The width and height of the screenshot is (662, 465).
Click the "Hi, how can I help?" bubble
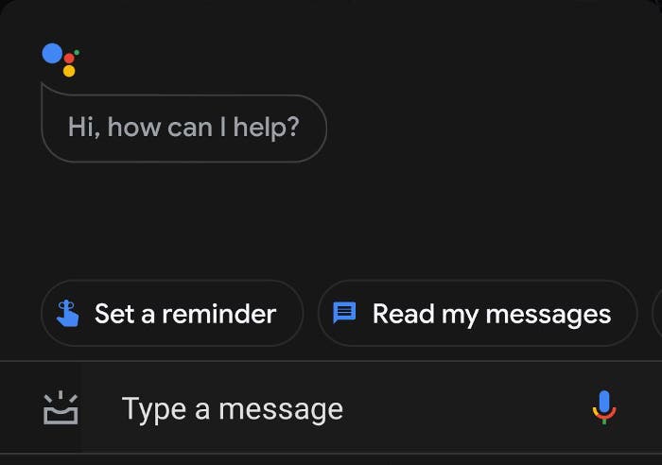pos(183,128)
